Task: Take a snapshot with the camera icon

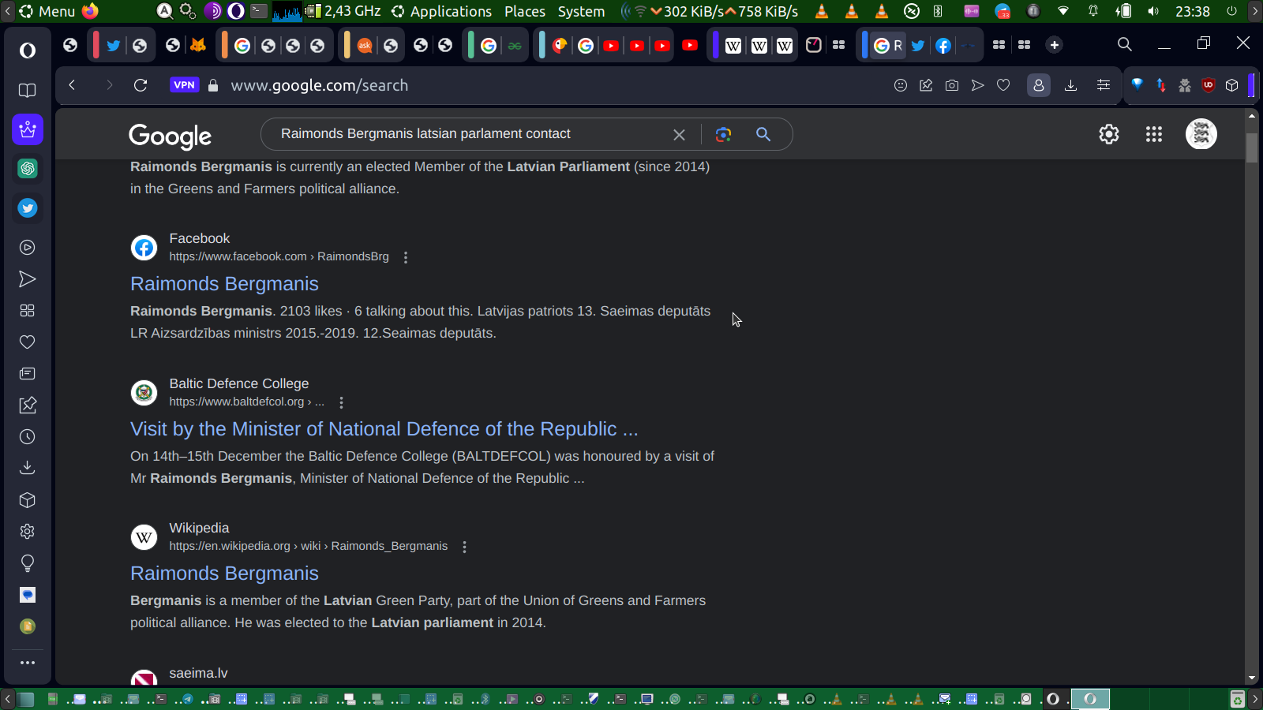Action: point(952,85)
